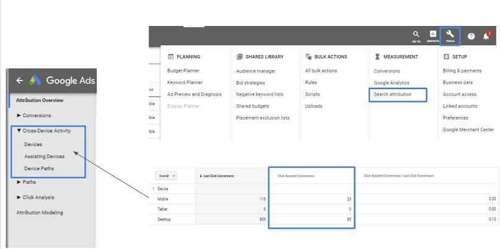Click the Mobile ratio value 0.20

(x=493, y=199)
